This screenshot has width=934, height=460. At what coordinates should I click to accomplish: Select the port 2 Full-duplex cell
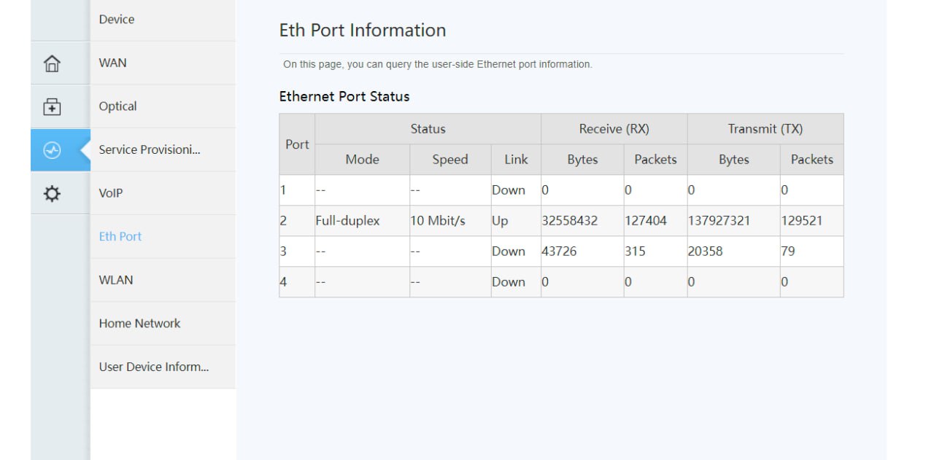[x=348, y=221]
